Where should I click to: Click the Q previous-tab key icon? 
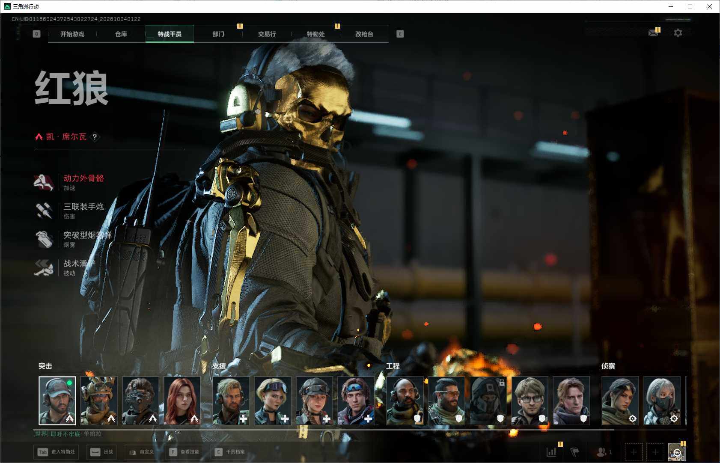(36, 34)
